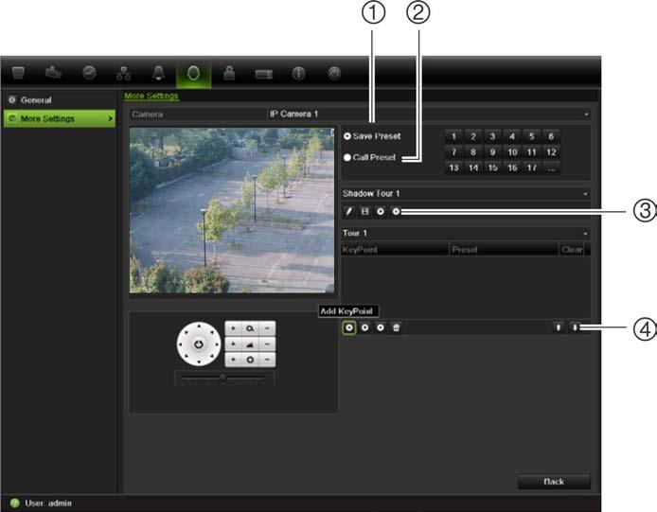The image size is (657, 512).
Task: Select preset number 12
Action: click(x=551, y=152)
